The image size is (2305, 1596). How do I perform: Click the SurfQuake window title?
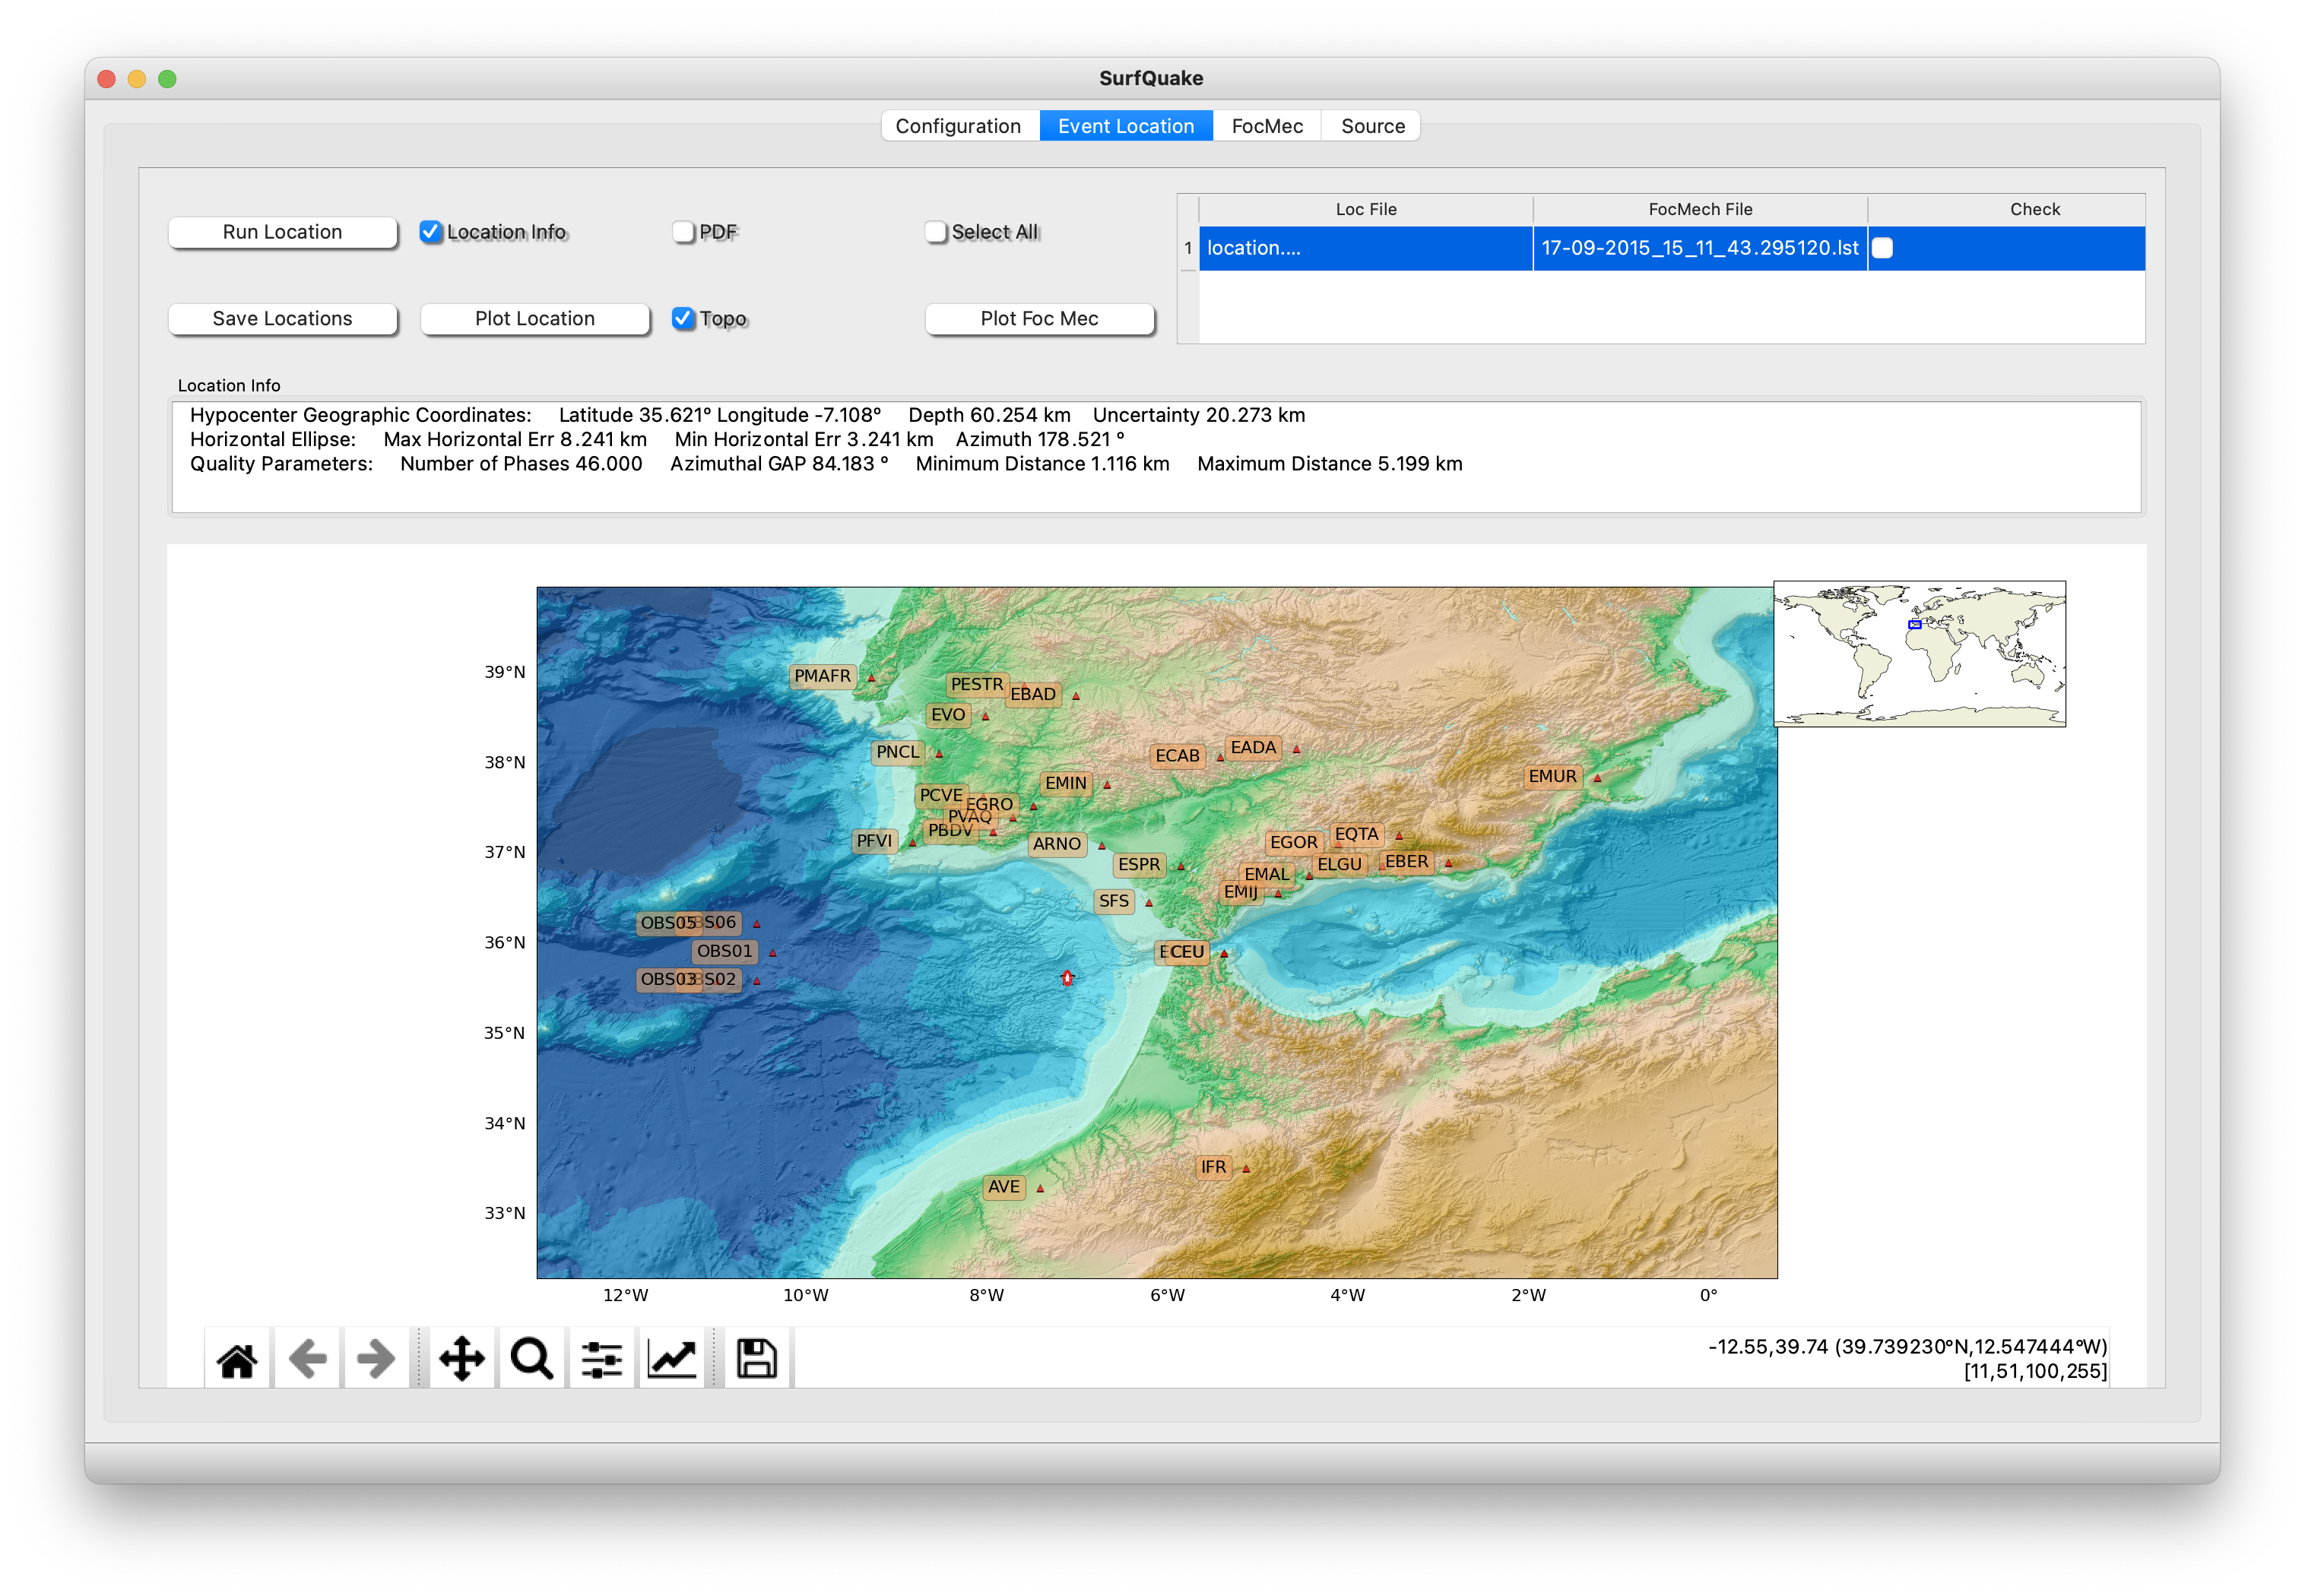[x=1151, y=78]
